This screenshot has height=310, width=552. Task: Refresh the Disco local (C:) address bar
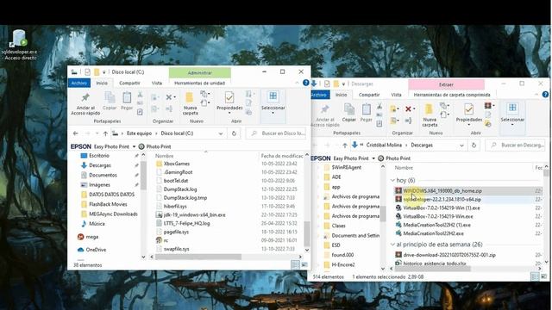pos(234,133)
